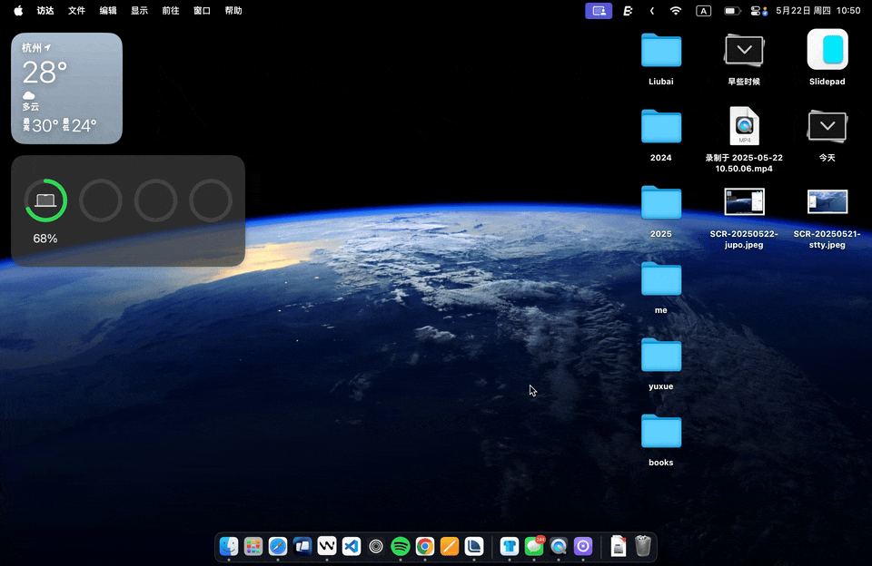Open Control Center from menu bar

758,11
